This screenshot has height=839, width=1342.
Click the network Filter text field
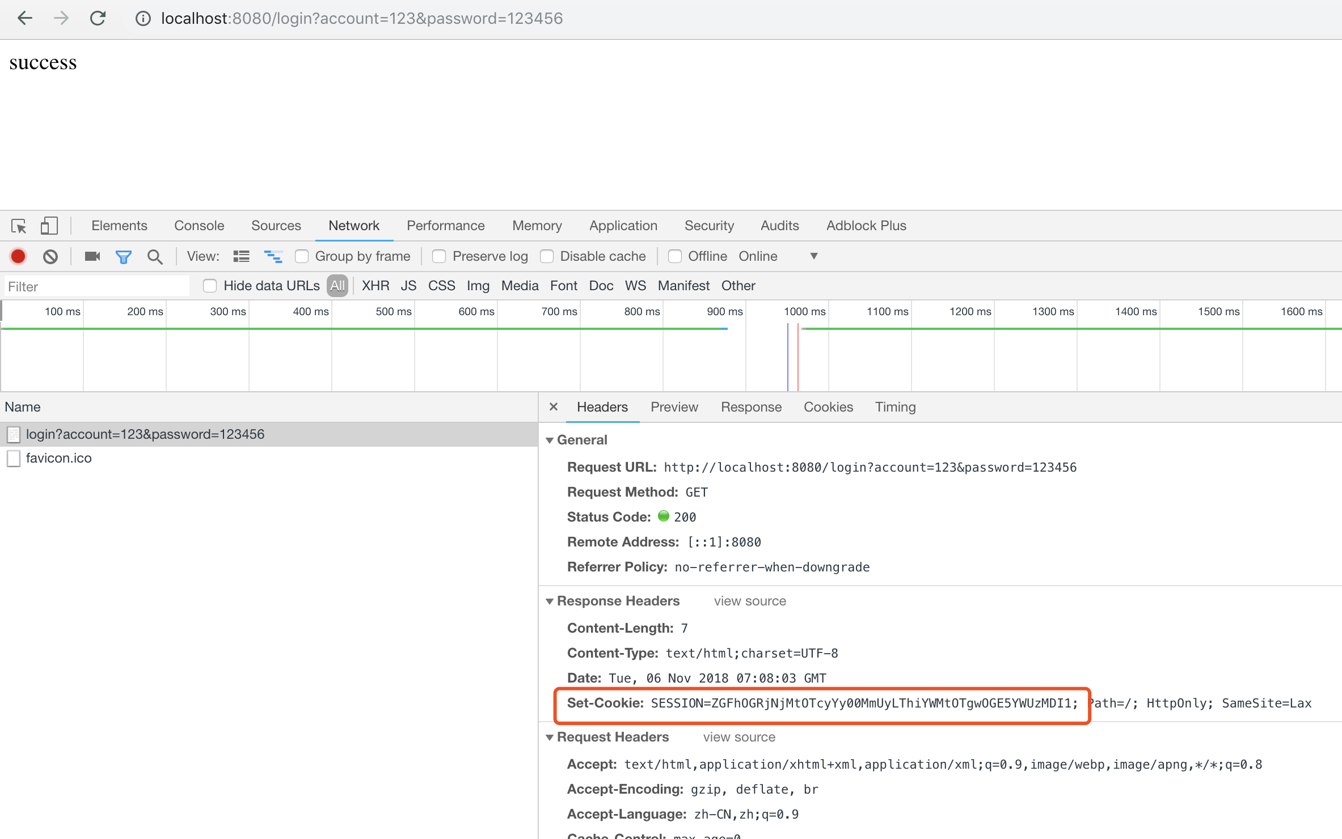(96, 286)
